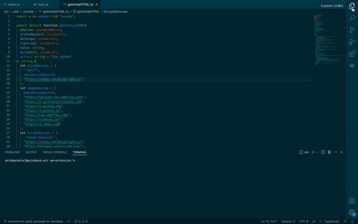358x224 pixels.
Task: Split the terminal pane
Action: (x=323, y=152)
